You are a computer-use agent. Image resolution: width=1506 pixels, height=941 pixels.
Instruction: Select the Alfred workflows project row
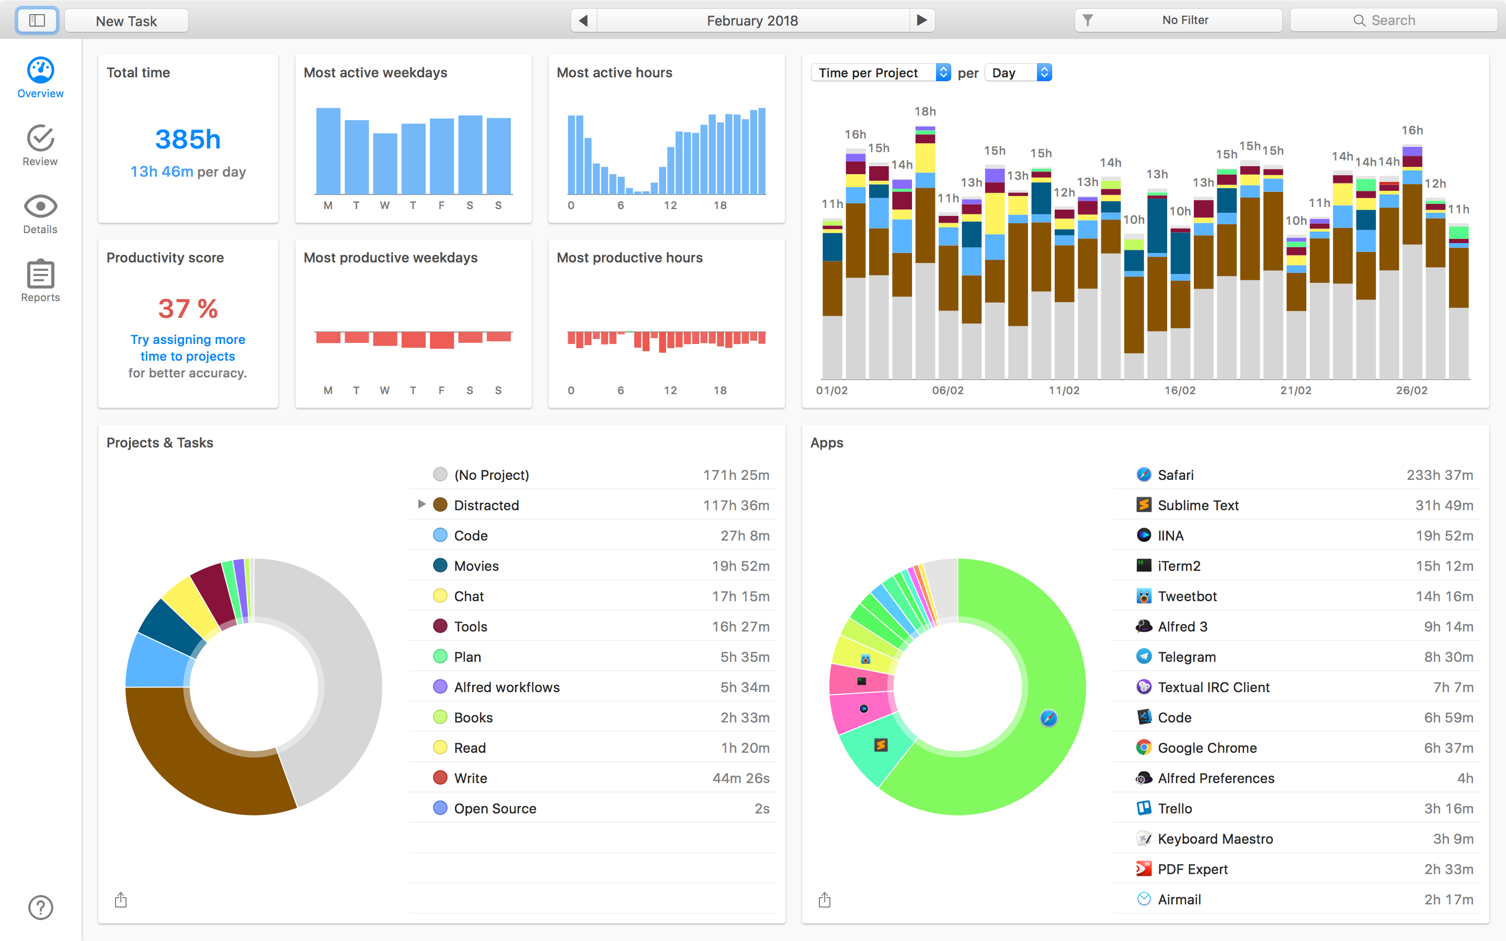(x=593, y=687)
